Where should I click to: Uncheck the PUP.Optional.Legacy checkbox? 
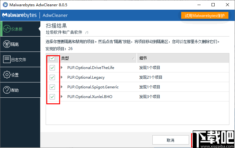click(52, 77)
